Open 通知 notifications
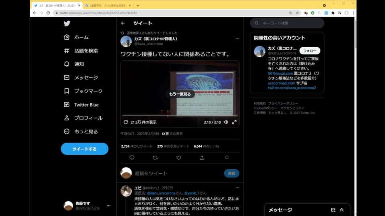Image resolution: width=385 pixels, height=216 pixels. [x=74, y=64]
